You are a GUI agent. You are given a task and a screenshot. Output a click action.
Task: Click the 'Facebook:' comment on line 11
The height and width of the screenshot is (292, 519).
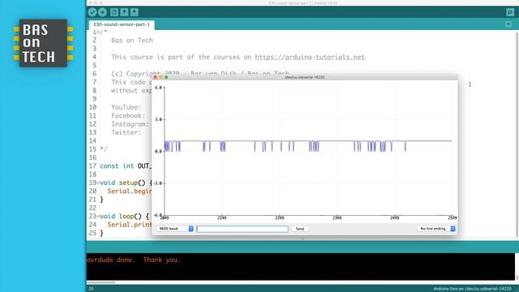(128, 115)
